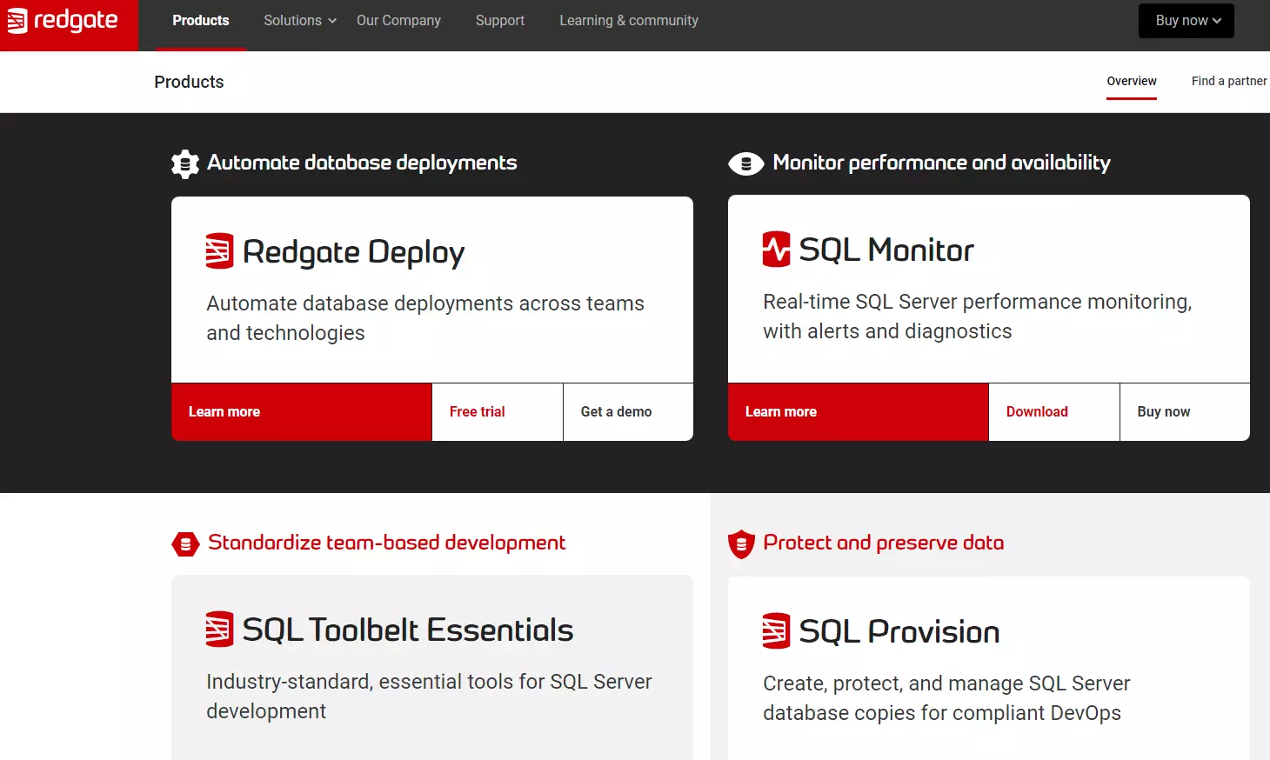The image size is (1270, 760).
Task: Click Download for SQL Monitor
Action: click(x=1054, y=412)
